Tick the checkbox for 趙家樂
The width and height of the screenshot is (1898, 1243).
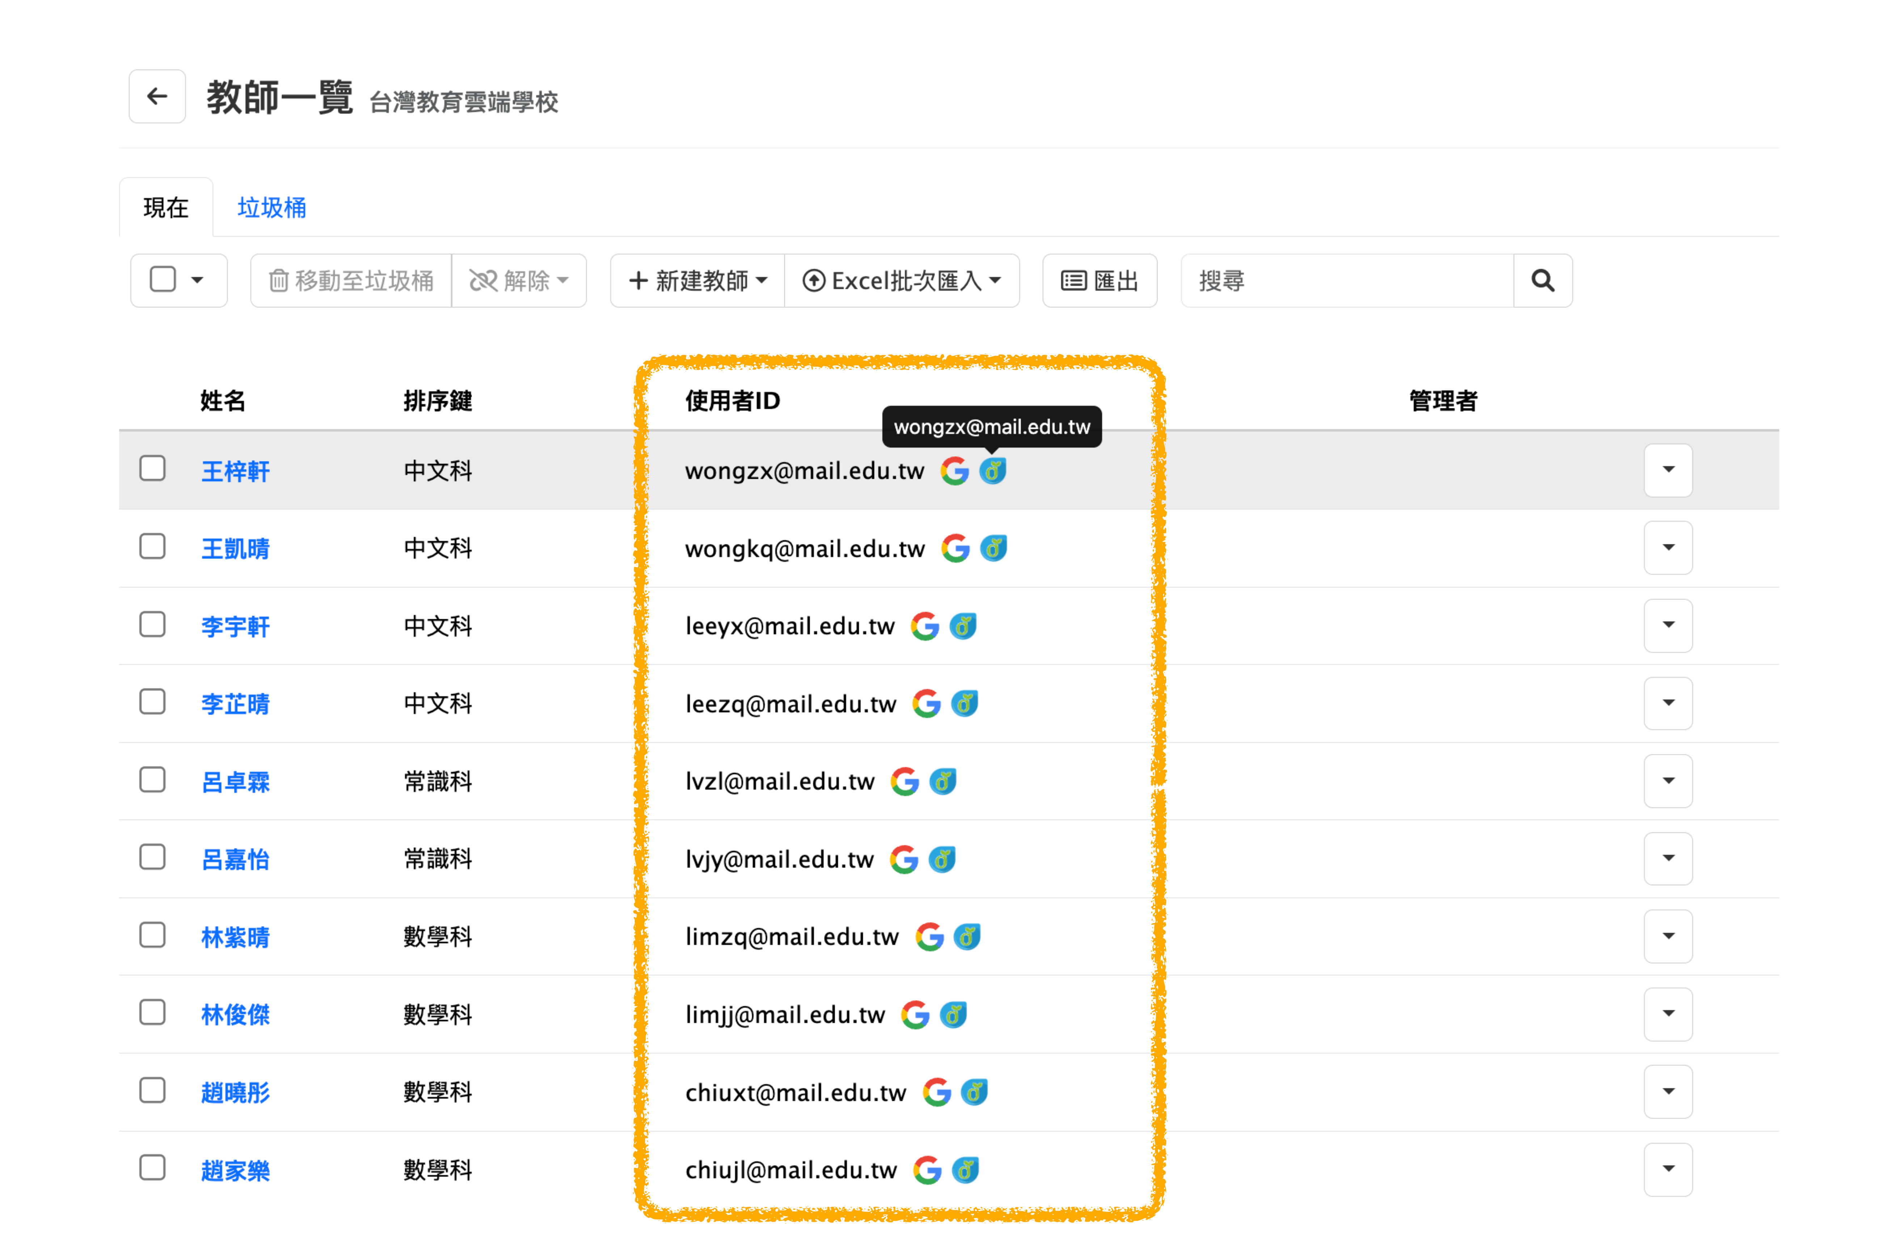pos(152,1168)
